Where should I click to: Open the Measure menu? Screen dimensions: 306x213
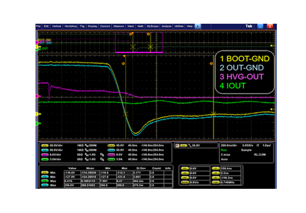pyautogui.click(x=119, y=26)
